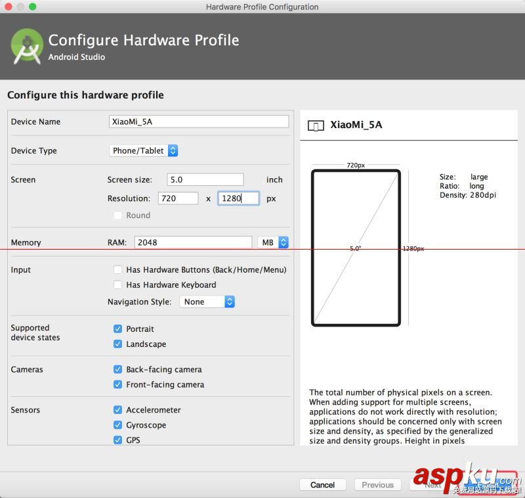Uncheck the Accelerometer sensor
Viewport: 525px width, 498px height.
[x=118, y=410]
